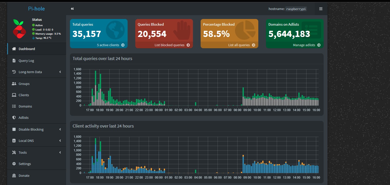Open the top-right hamburger menu
Viewport: 390px width, 185px height.
(321, 9)
